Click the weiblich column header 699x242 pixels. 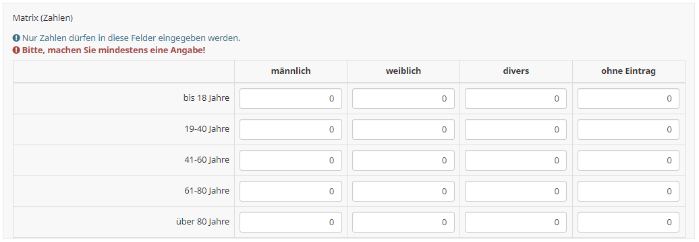click(403, 71)
